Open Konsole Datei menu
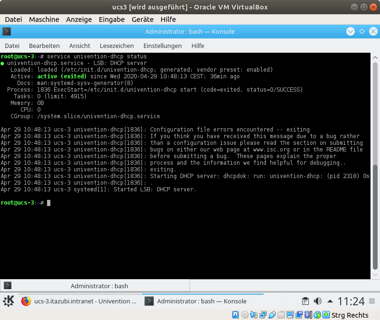Screen dimensions: 380x320 tap(12, 46)
